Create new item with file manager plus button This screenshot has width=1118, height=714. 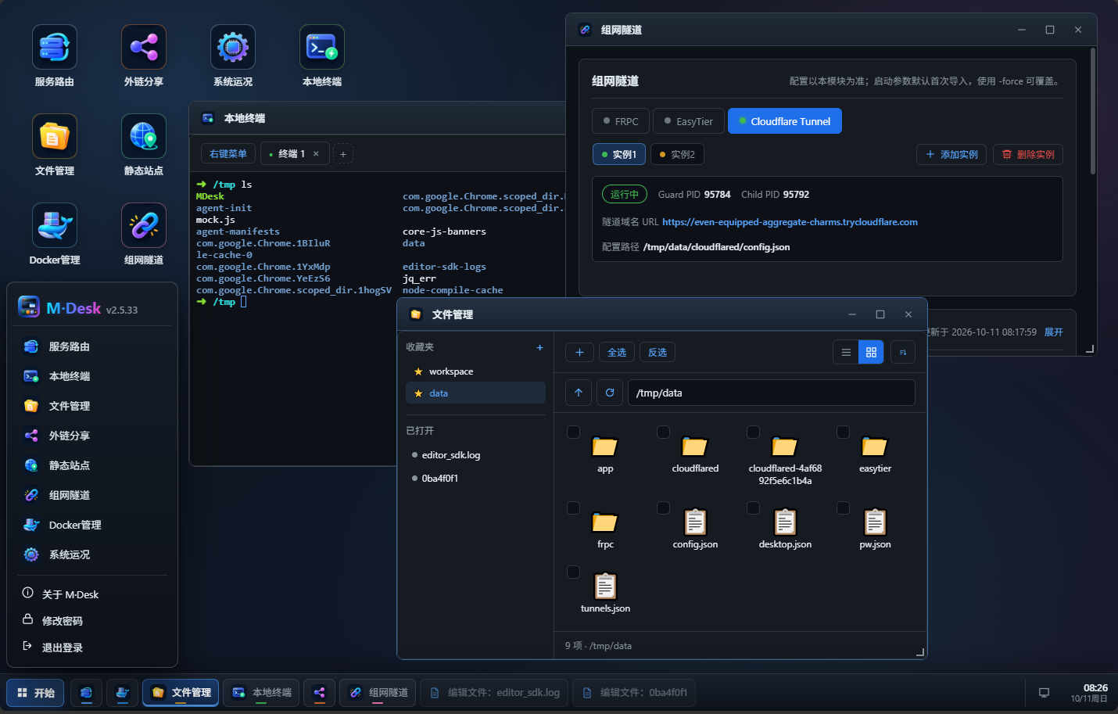[579, 352]
